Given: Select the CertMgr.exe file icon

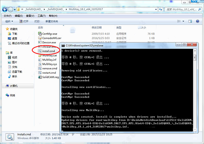Looking at the screenshot, I should click(40, 33).
